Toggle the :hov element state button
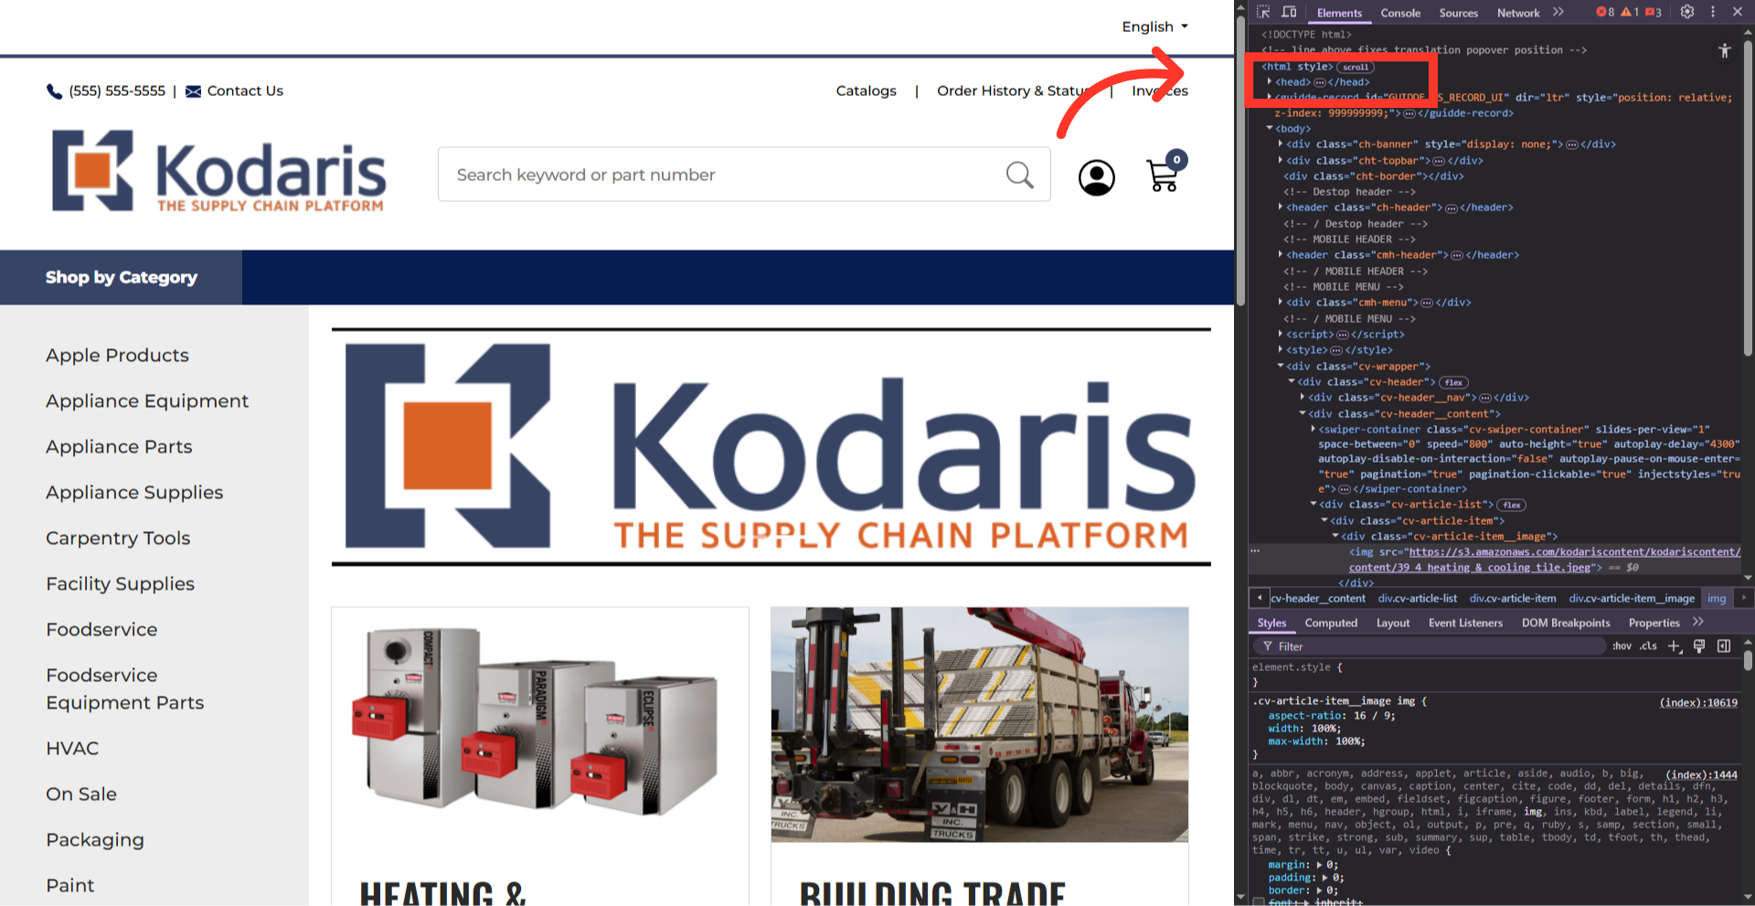1755x906 pixels. coord(1622,646)
